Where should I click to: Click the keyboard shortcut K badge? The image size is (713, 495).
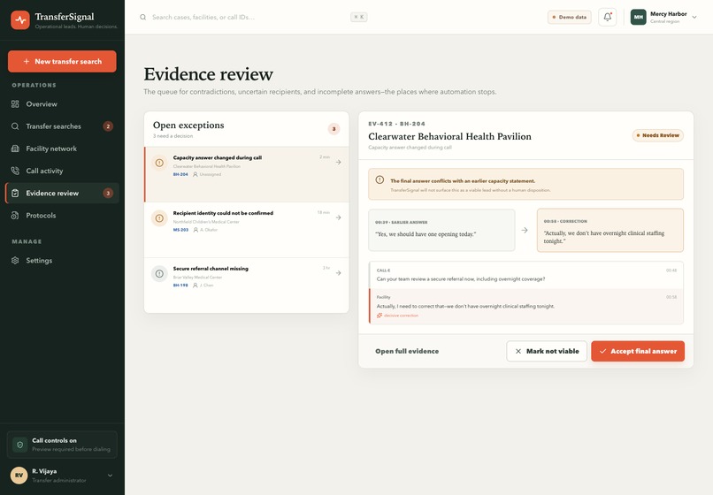point(359,18)
